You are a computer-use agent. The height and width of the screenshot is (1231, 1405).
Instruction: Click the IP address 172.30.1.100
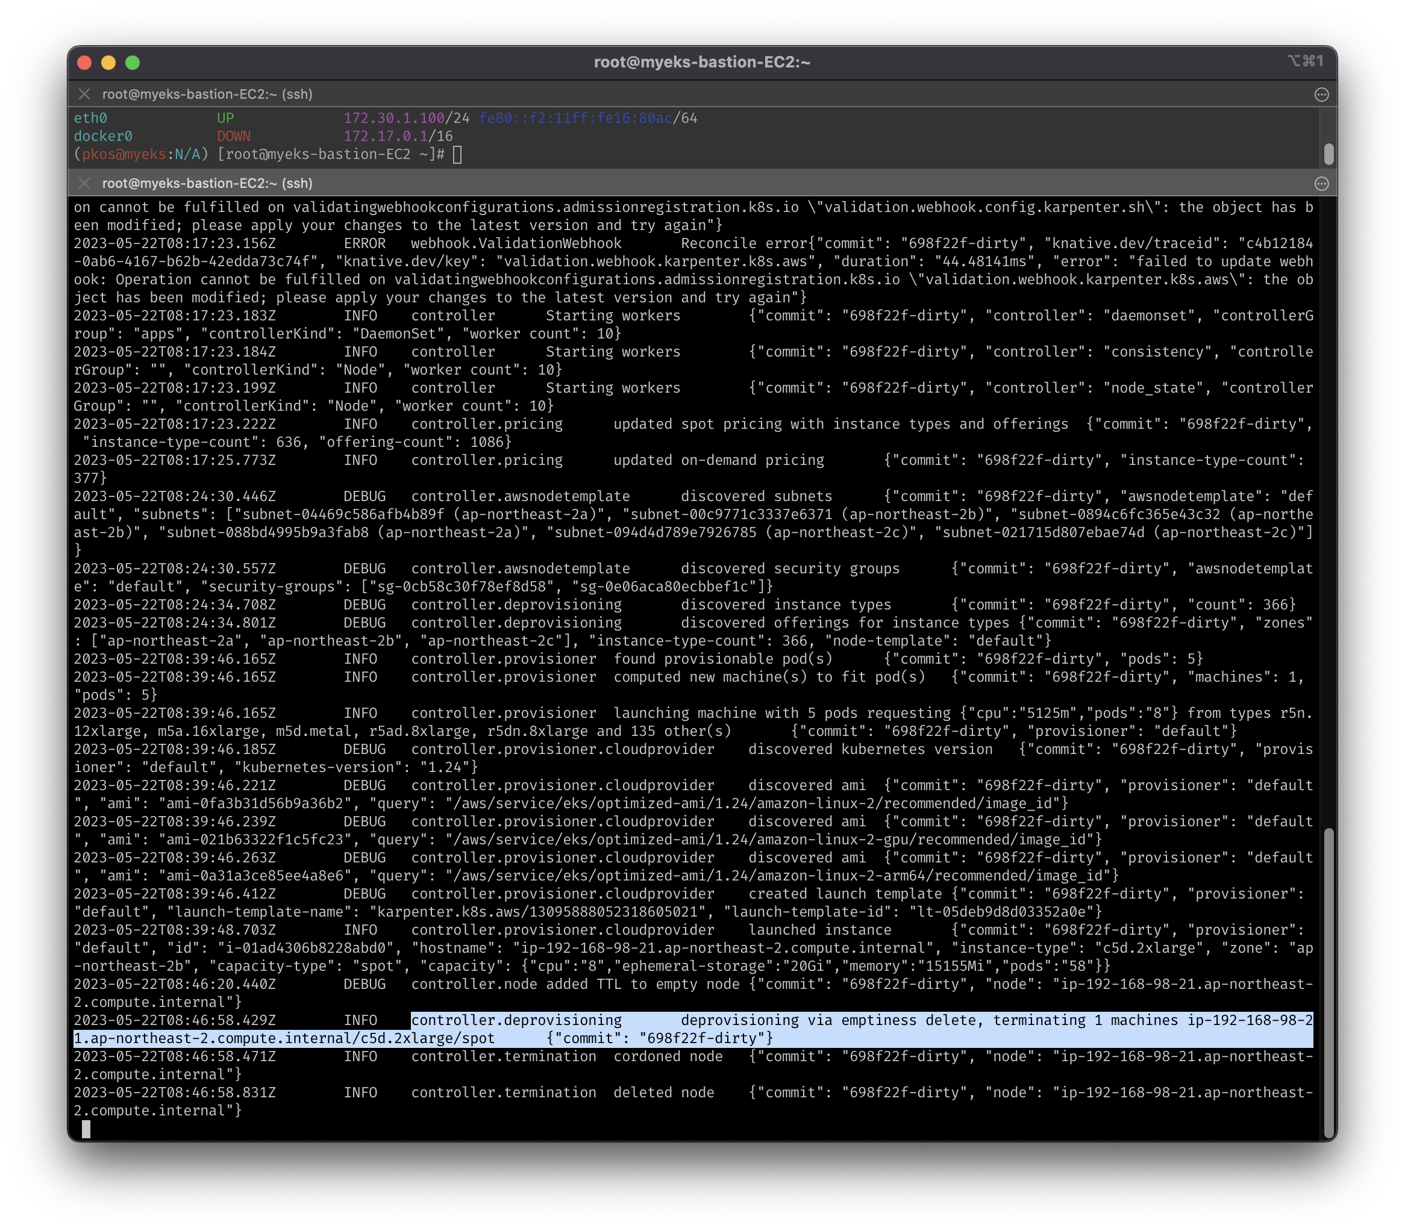[395, 118]
